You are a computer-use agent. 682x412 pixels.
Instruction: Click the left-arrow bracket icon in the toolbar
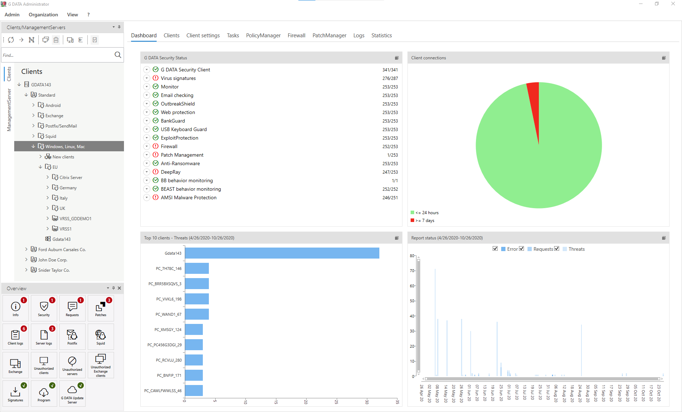[x=81, y=40]
